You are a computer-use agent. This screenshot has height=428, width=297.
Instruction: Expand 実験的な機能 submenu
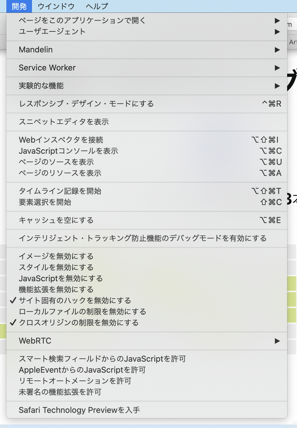147,86
